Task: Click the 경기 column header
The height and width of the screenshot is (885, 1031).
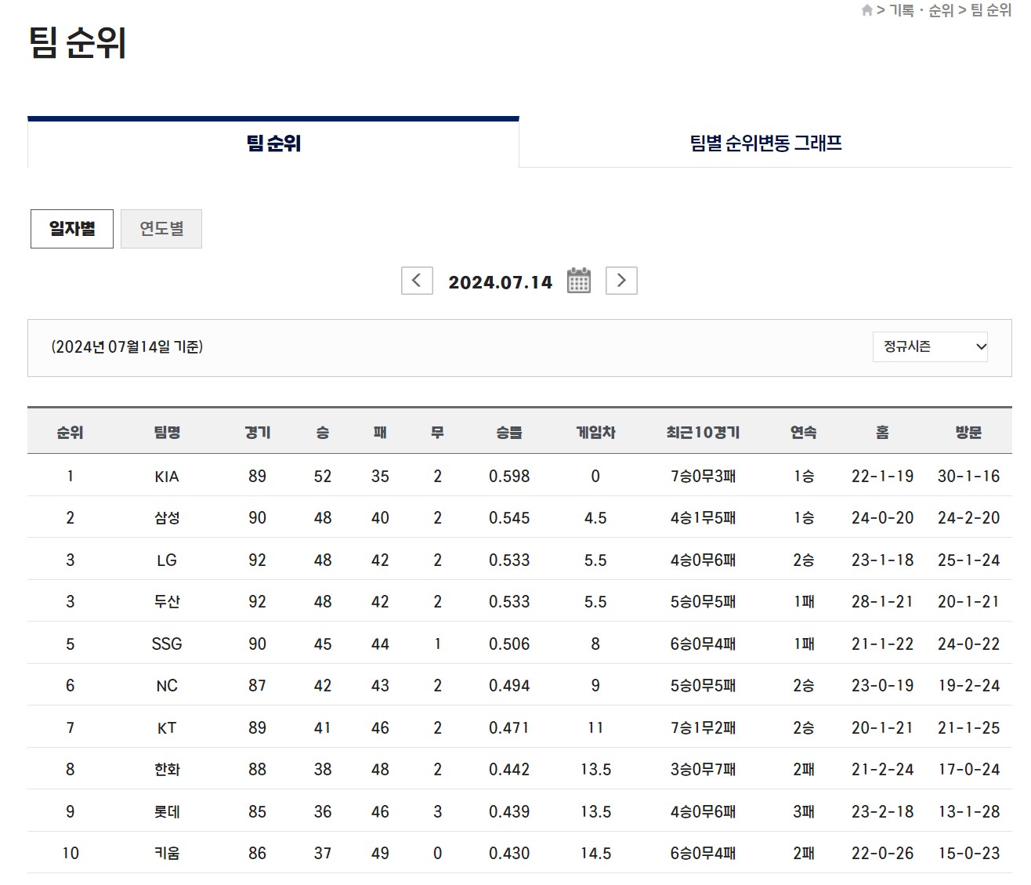Action: click(257, 432)
